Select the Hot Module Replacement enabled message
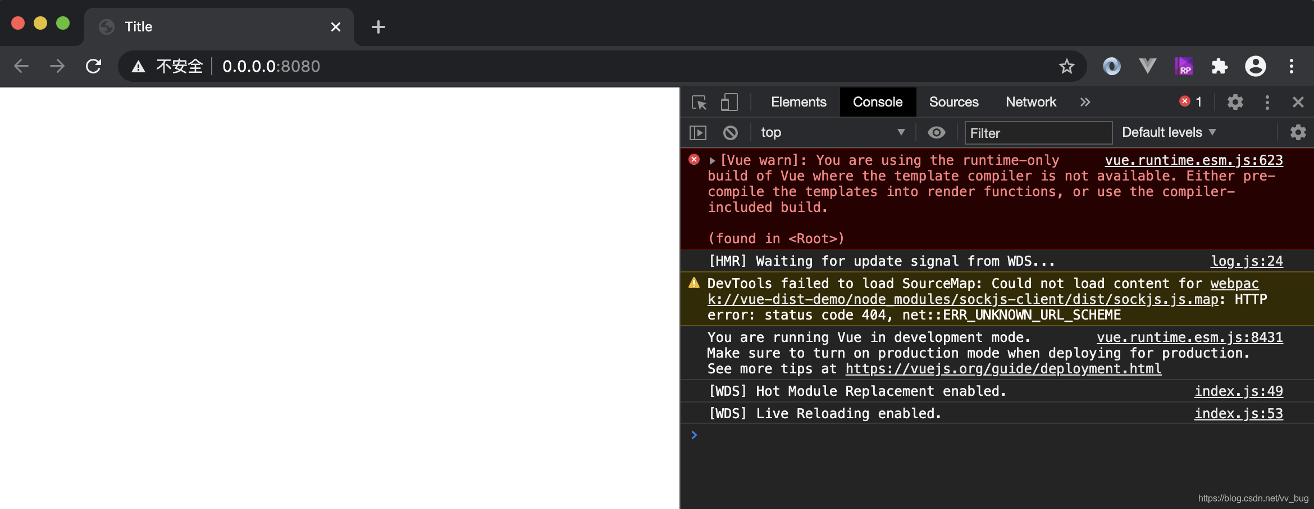1314x509 pixels. (857, 391)
